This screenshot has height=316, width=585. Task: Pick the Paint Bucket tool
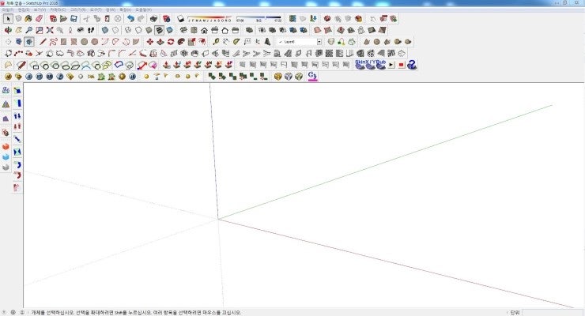[28, 18]
